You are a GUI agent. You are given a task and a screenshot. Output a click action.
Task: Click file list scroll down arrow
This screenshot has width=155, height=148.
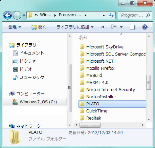[x=149, y=119]
